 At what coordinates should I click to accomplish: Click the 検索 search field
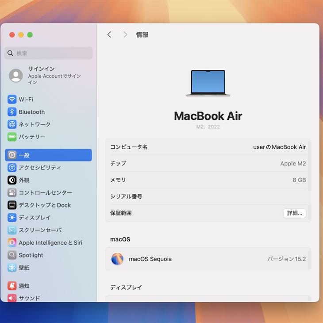(48, 53)
